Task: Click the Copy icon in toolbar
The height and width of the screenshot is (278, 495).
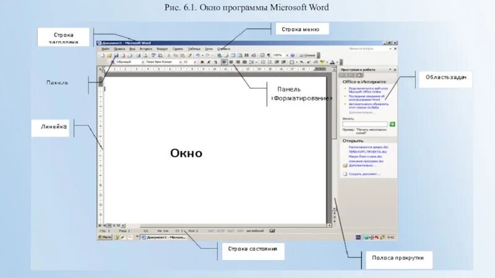Action: point(176,56)
